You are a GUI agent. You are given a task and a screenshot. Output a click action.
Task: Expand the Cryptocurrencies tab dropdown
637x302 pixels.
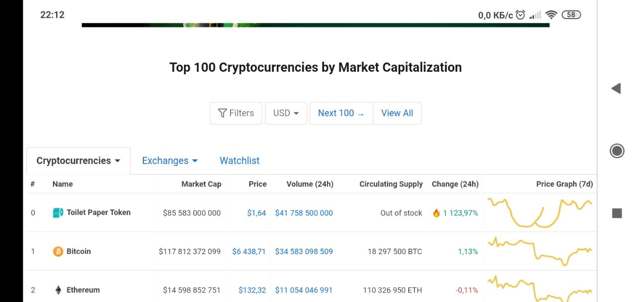[x=78, y=160]
